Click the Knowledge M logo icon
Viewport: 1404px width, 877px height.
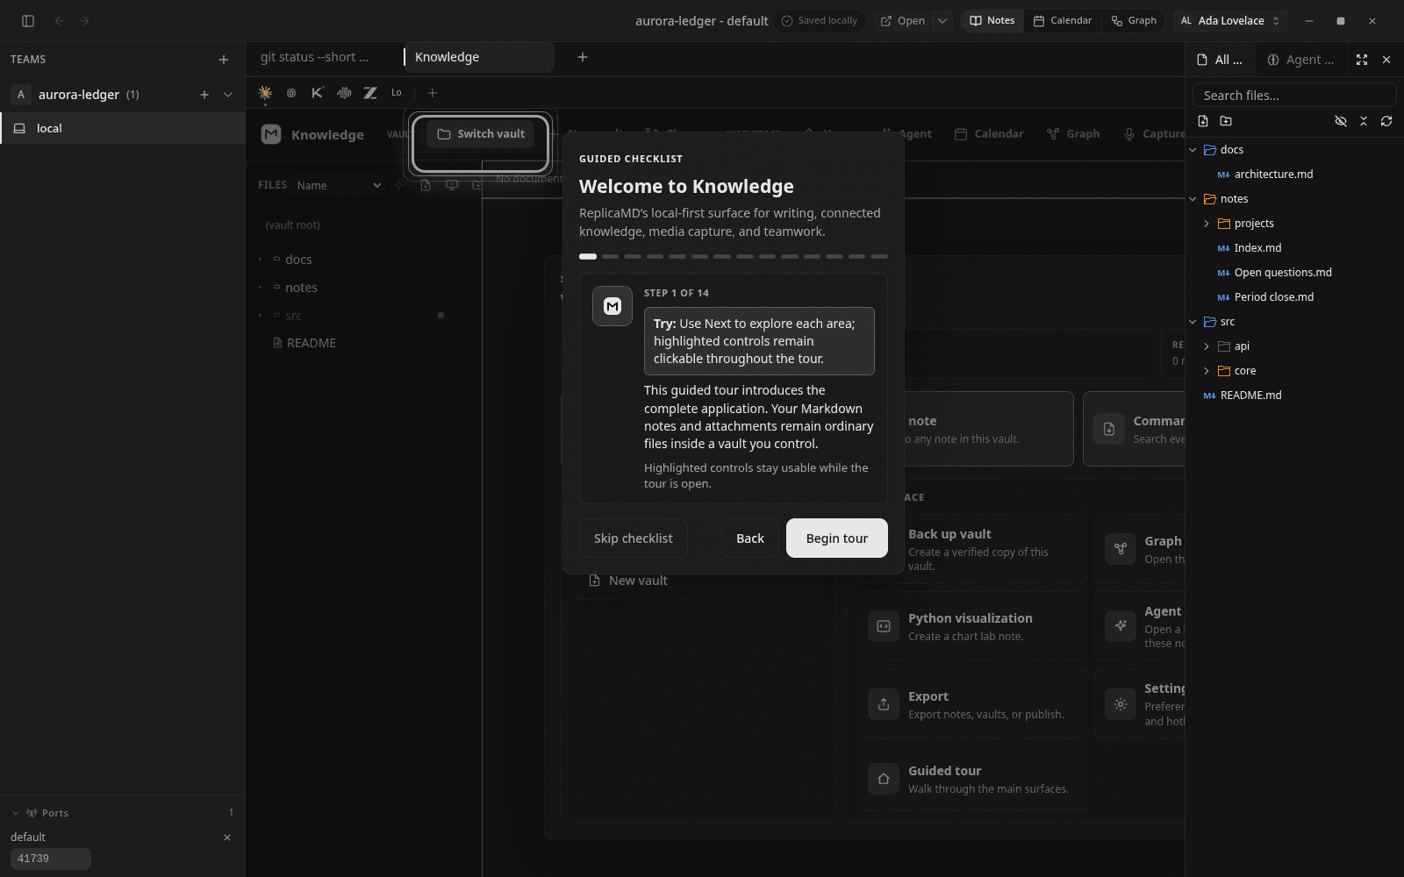[x=271, y=134]
